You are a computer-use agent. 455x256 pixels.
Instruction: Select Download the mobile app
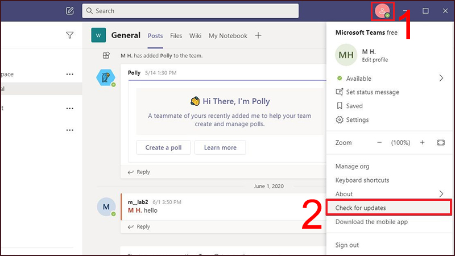(371, 222)
